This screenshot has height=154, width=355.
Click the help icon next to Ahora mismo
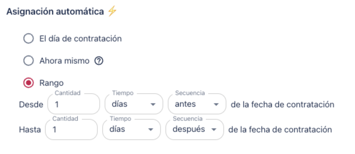[99, 61]
